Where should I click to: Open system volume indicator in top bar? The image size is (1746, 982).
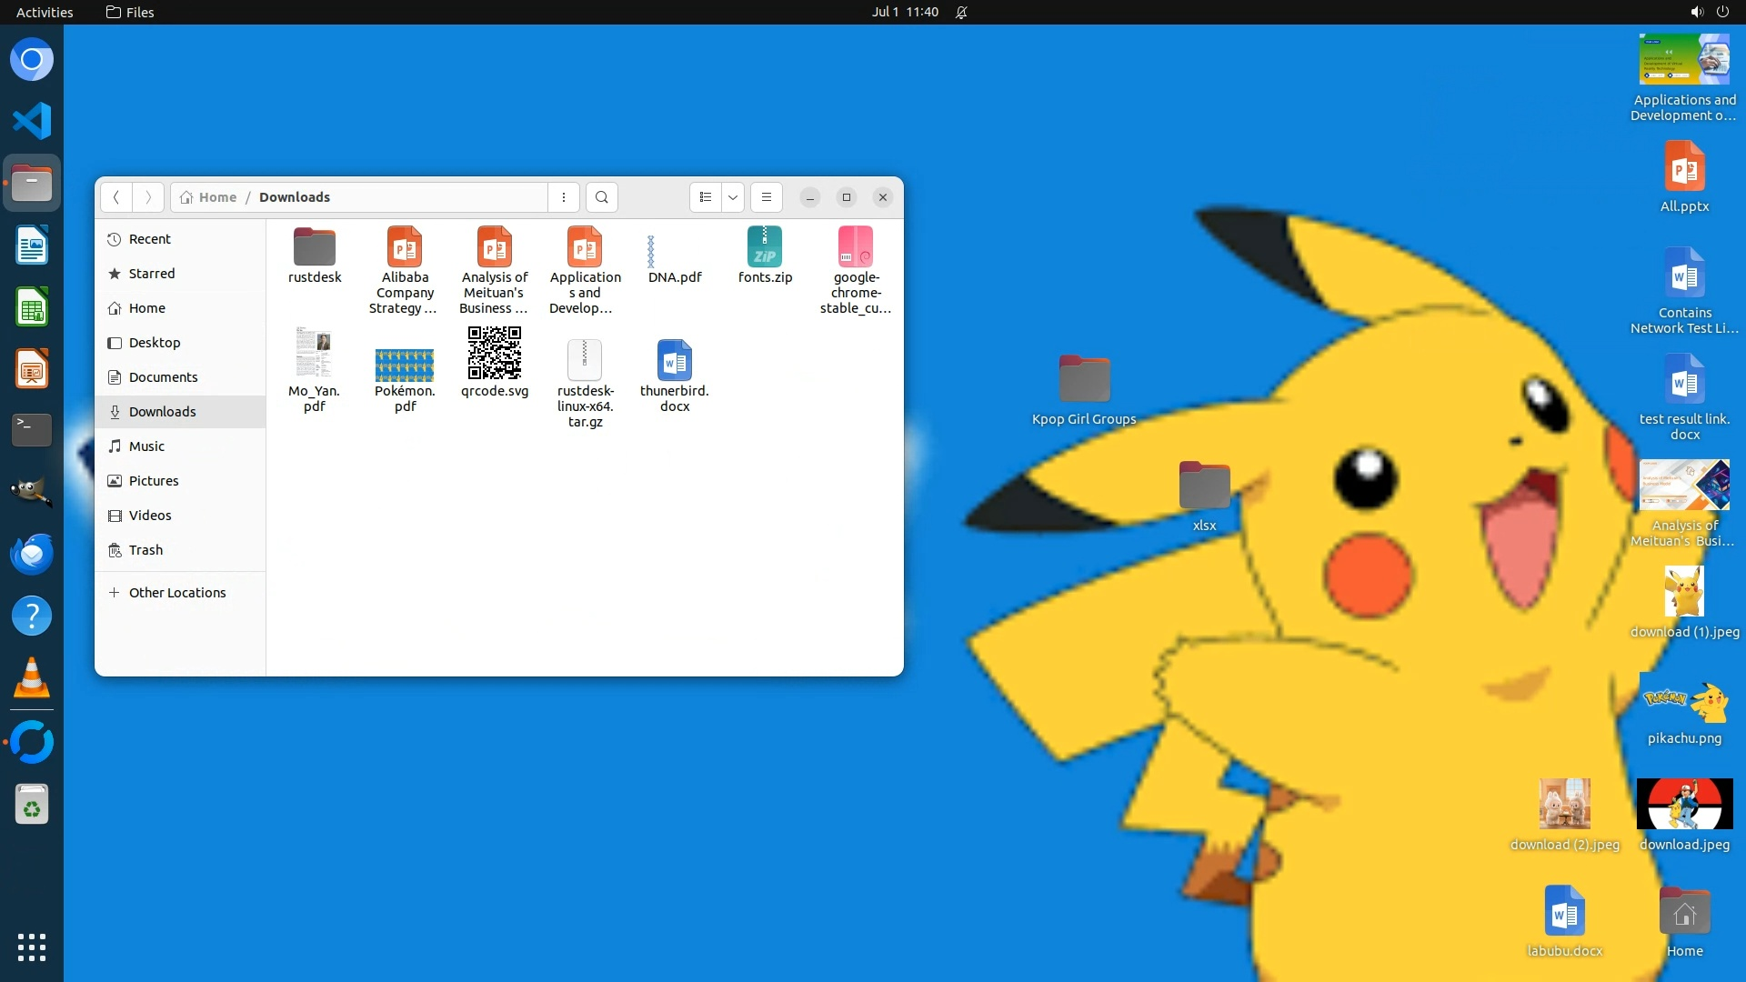click(1696, 12)
